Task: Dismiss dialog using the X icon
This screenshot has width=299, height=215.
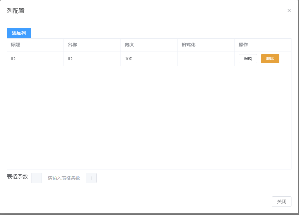Action: [289, 11]
